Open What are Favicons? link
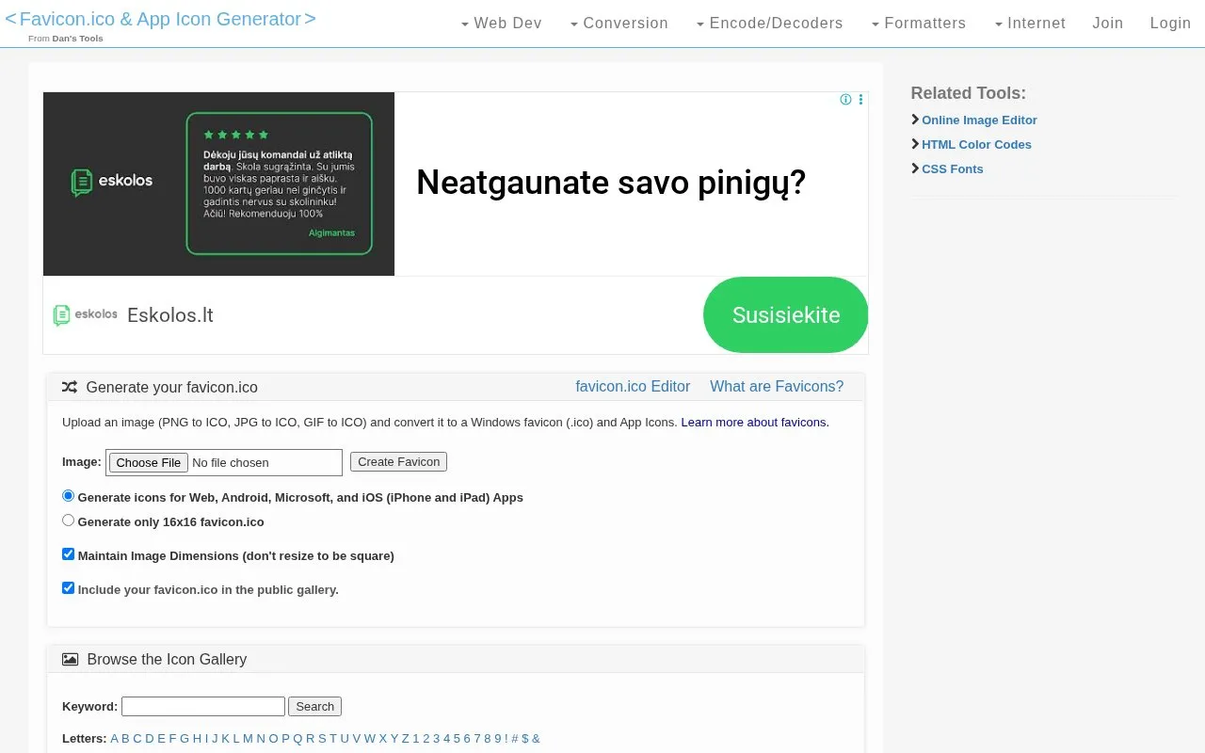Screen dimensions: 1205x753 point(777,387)
